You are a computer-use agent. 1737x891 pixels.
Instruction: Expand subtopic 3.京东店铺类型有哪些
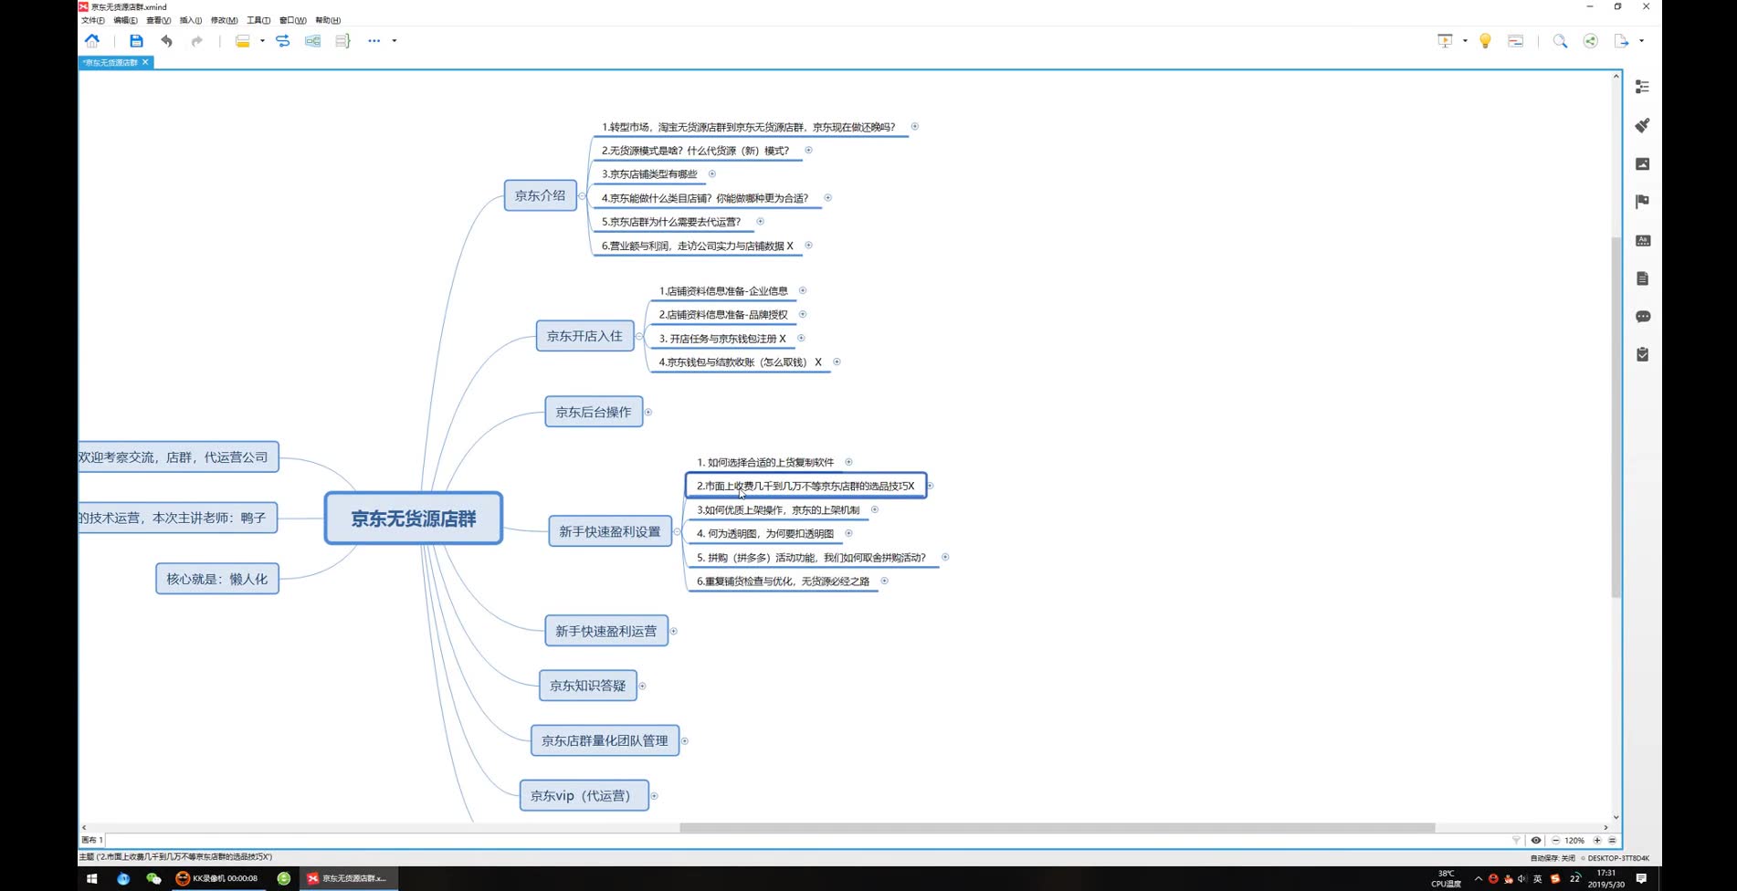pos(712,173)
